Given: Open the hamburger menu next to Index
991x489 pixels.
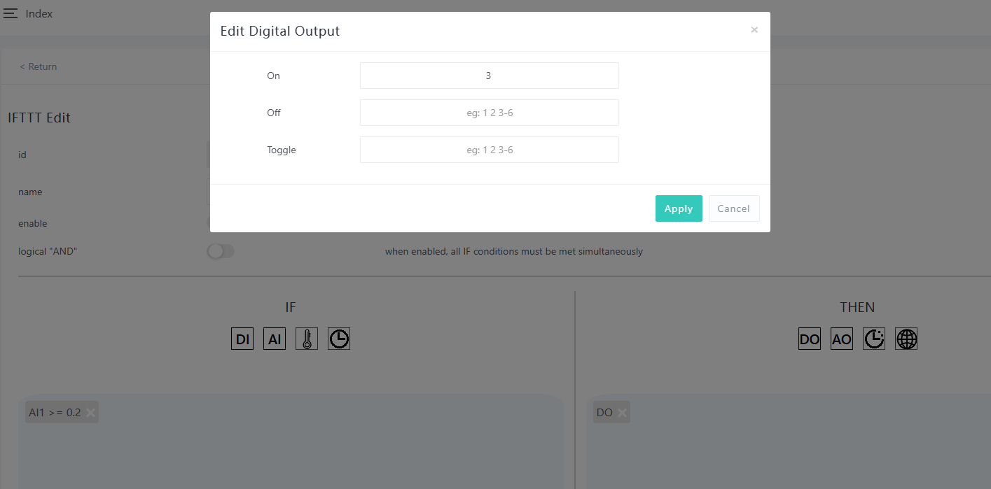Looking at the screenshot, I should 11,14.
